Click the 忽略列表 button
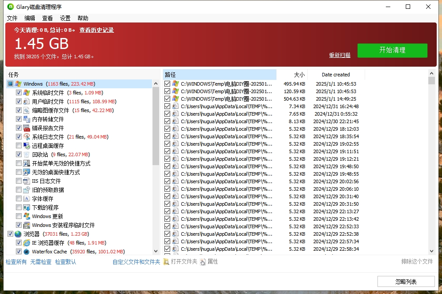Screen dimensions: 442x294 (406, 281)
